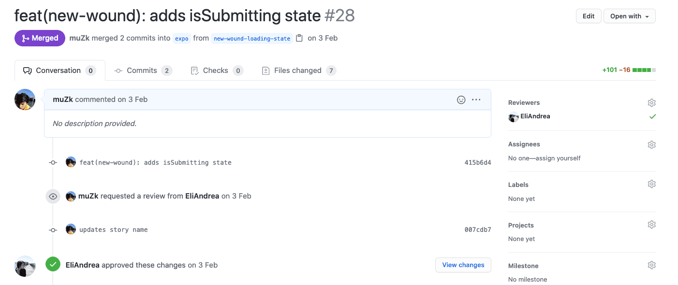Add an emoji reaction to muZk's comment
Screen dimensions: 678x285
461,100
